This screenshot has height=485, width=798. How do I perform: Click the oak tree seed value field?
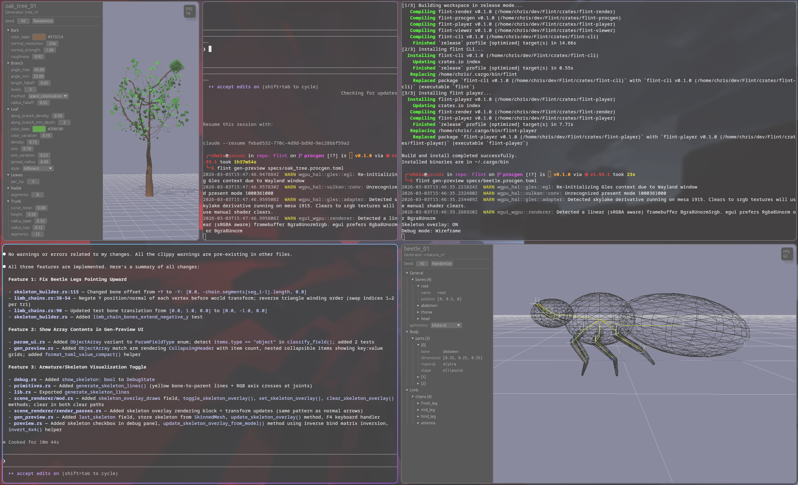click(x=23, y=21)
